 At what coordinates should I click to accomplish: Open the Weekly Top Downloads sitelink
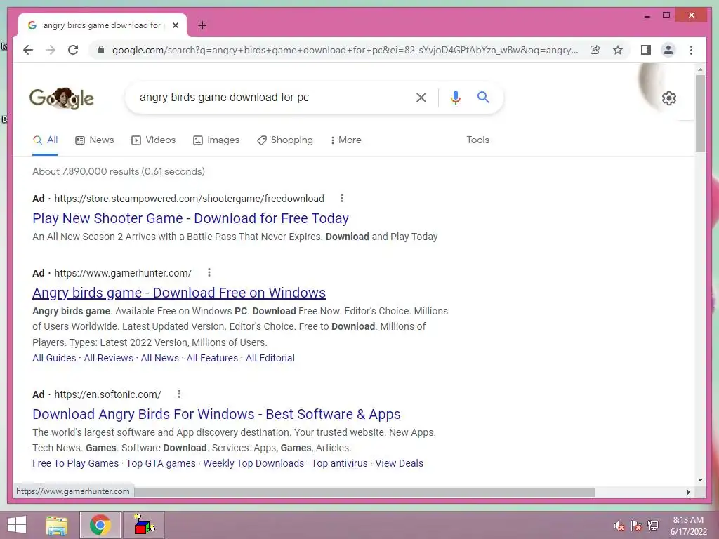tap(253, 463)
